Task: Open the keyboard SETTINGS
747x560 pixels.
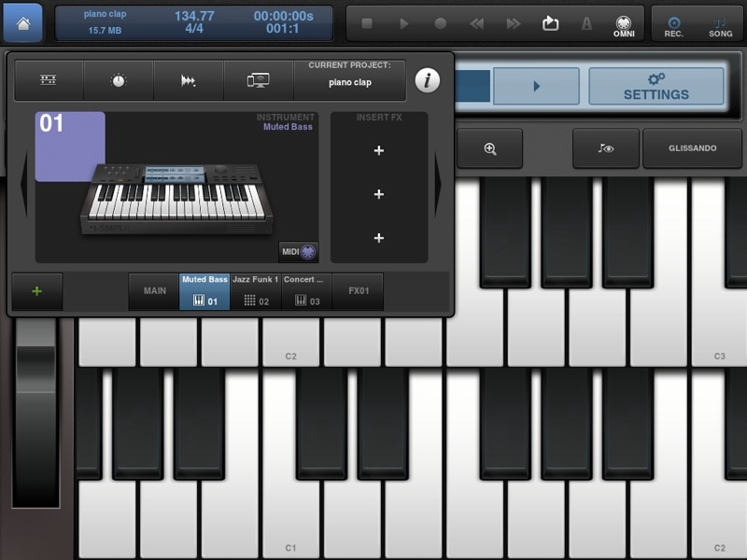Action: point(656,86)
